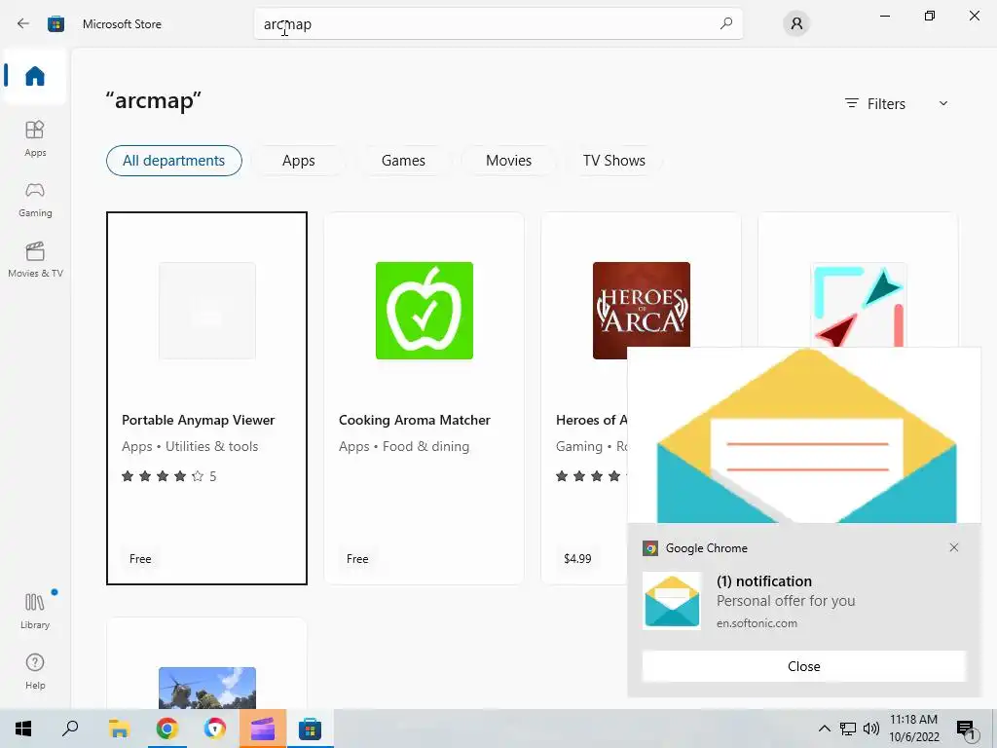Select the Movies department filter

[508, 161]
